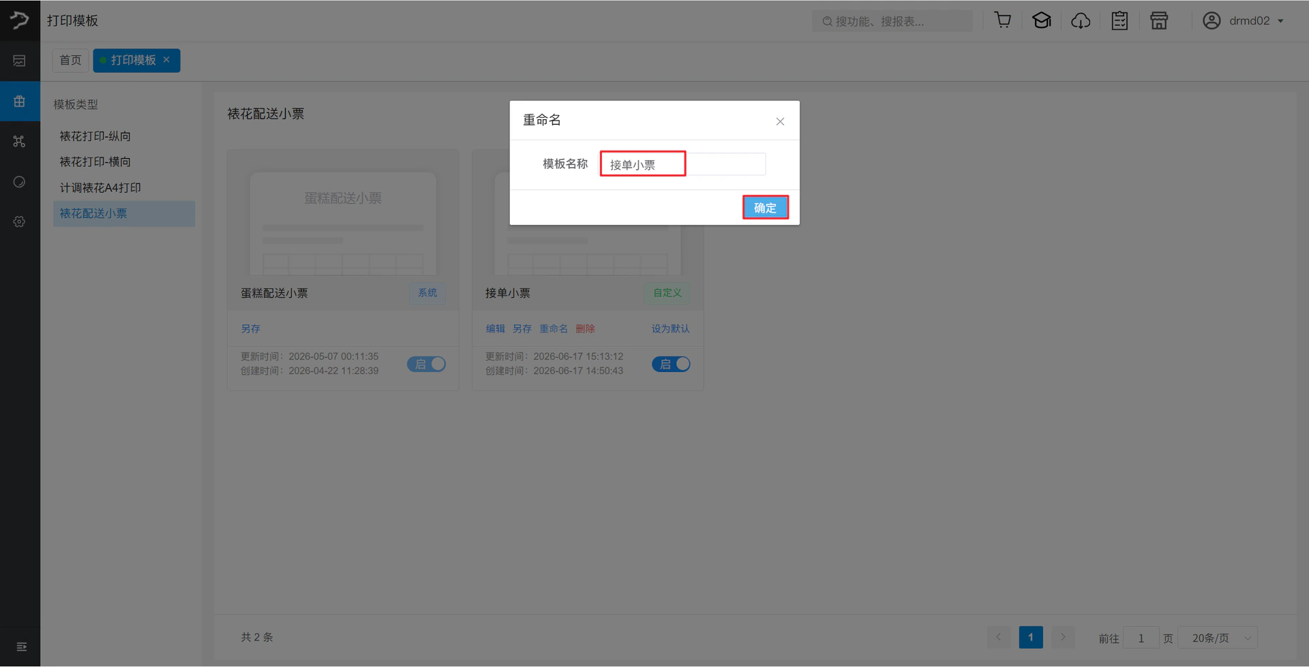Close the 打印模板 tab
The image size is (1309, 667).
[166, 60]
